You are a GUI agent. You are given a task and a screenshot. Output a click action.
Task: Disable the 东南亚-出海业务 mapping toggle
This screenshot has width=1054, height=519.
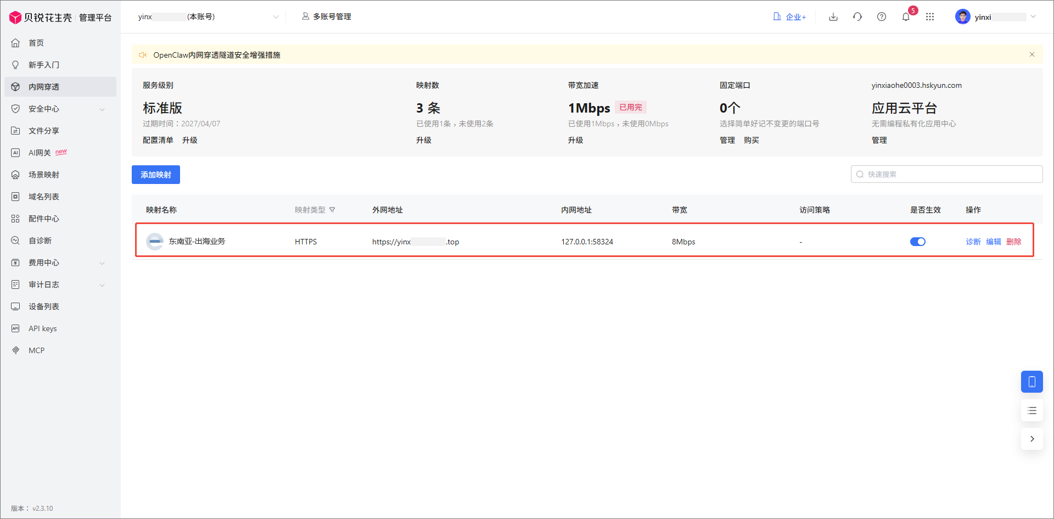(917, 241)
